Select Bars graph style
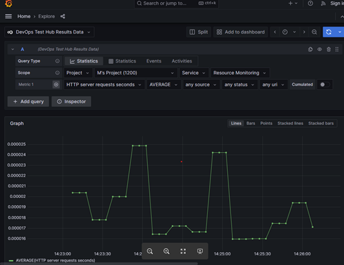344x265 pixels. click(250, 123)
